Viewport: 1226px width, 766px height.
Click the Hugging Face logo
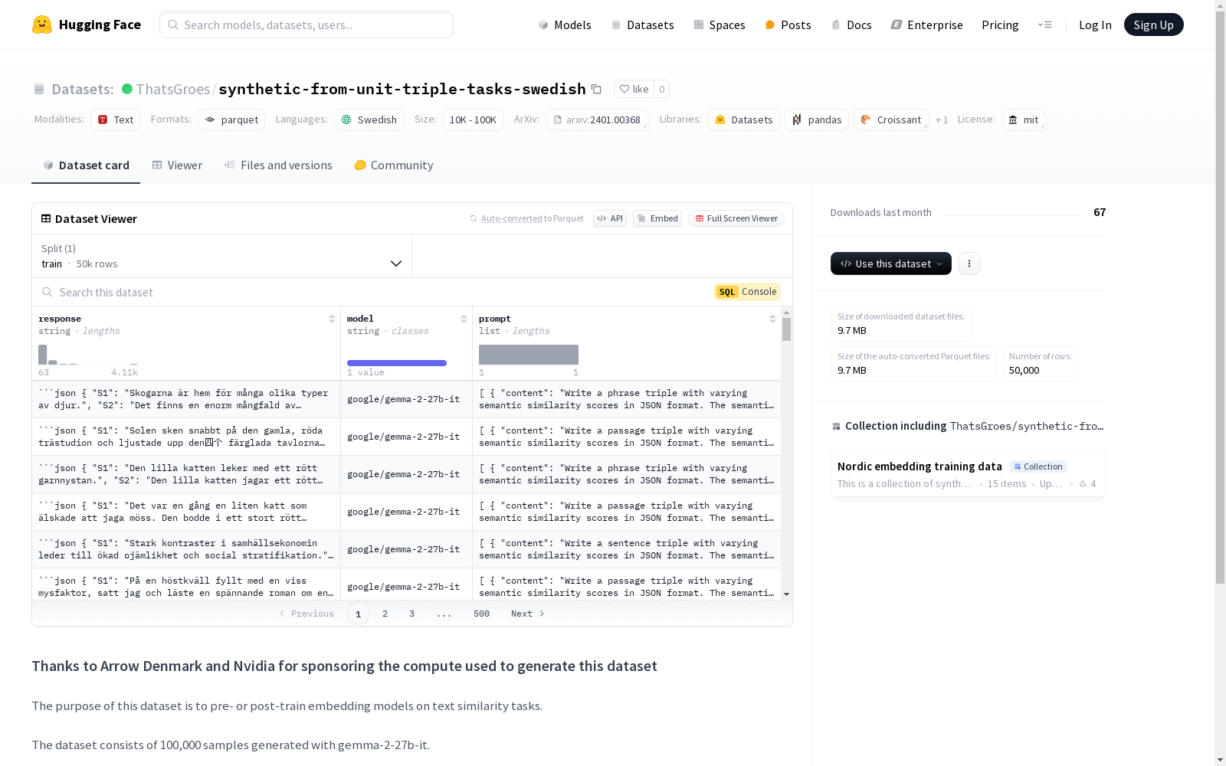point(87,25)
